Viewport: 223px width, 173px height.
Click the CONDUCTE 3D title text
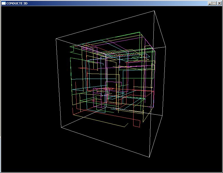[x=17, y=3]
